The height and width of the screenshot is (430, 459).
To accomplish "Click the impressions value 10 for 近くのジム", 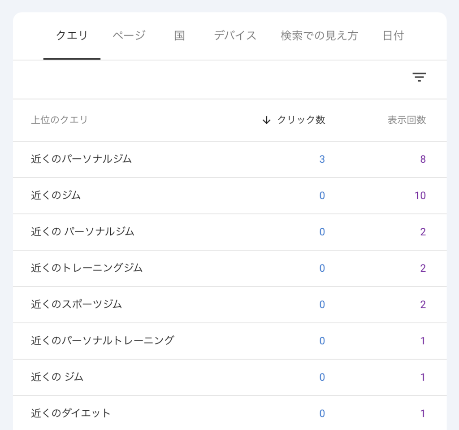I will click(420, 195).
